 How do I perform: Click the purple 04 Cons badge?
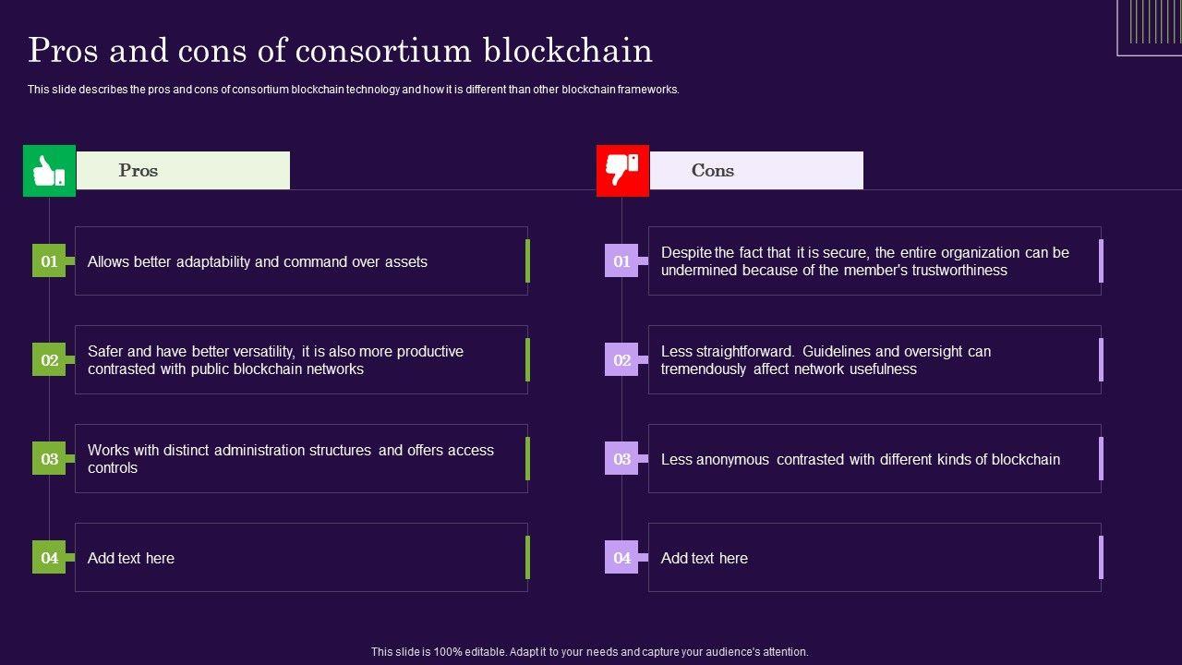[x=621, y=557]
